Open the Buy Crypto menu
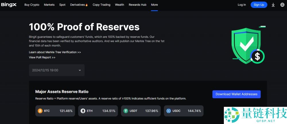The image size is (287, 124). 32,5
